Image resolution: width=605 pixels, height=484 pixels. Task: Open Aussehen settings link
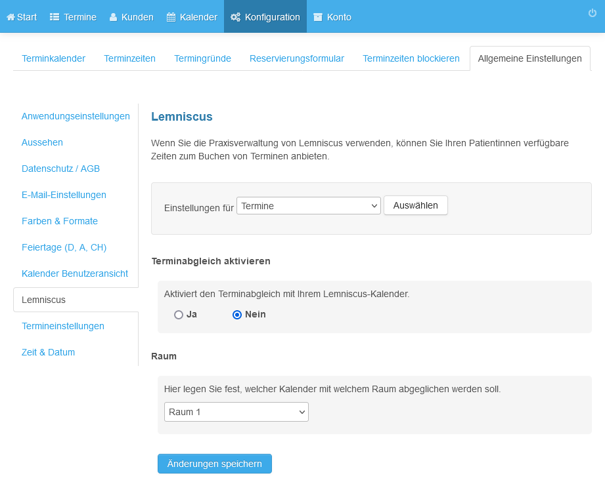pos(42,142)
